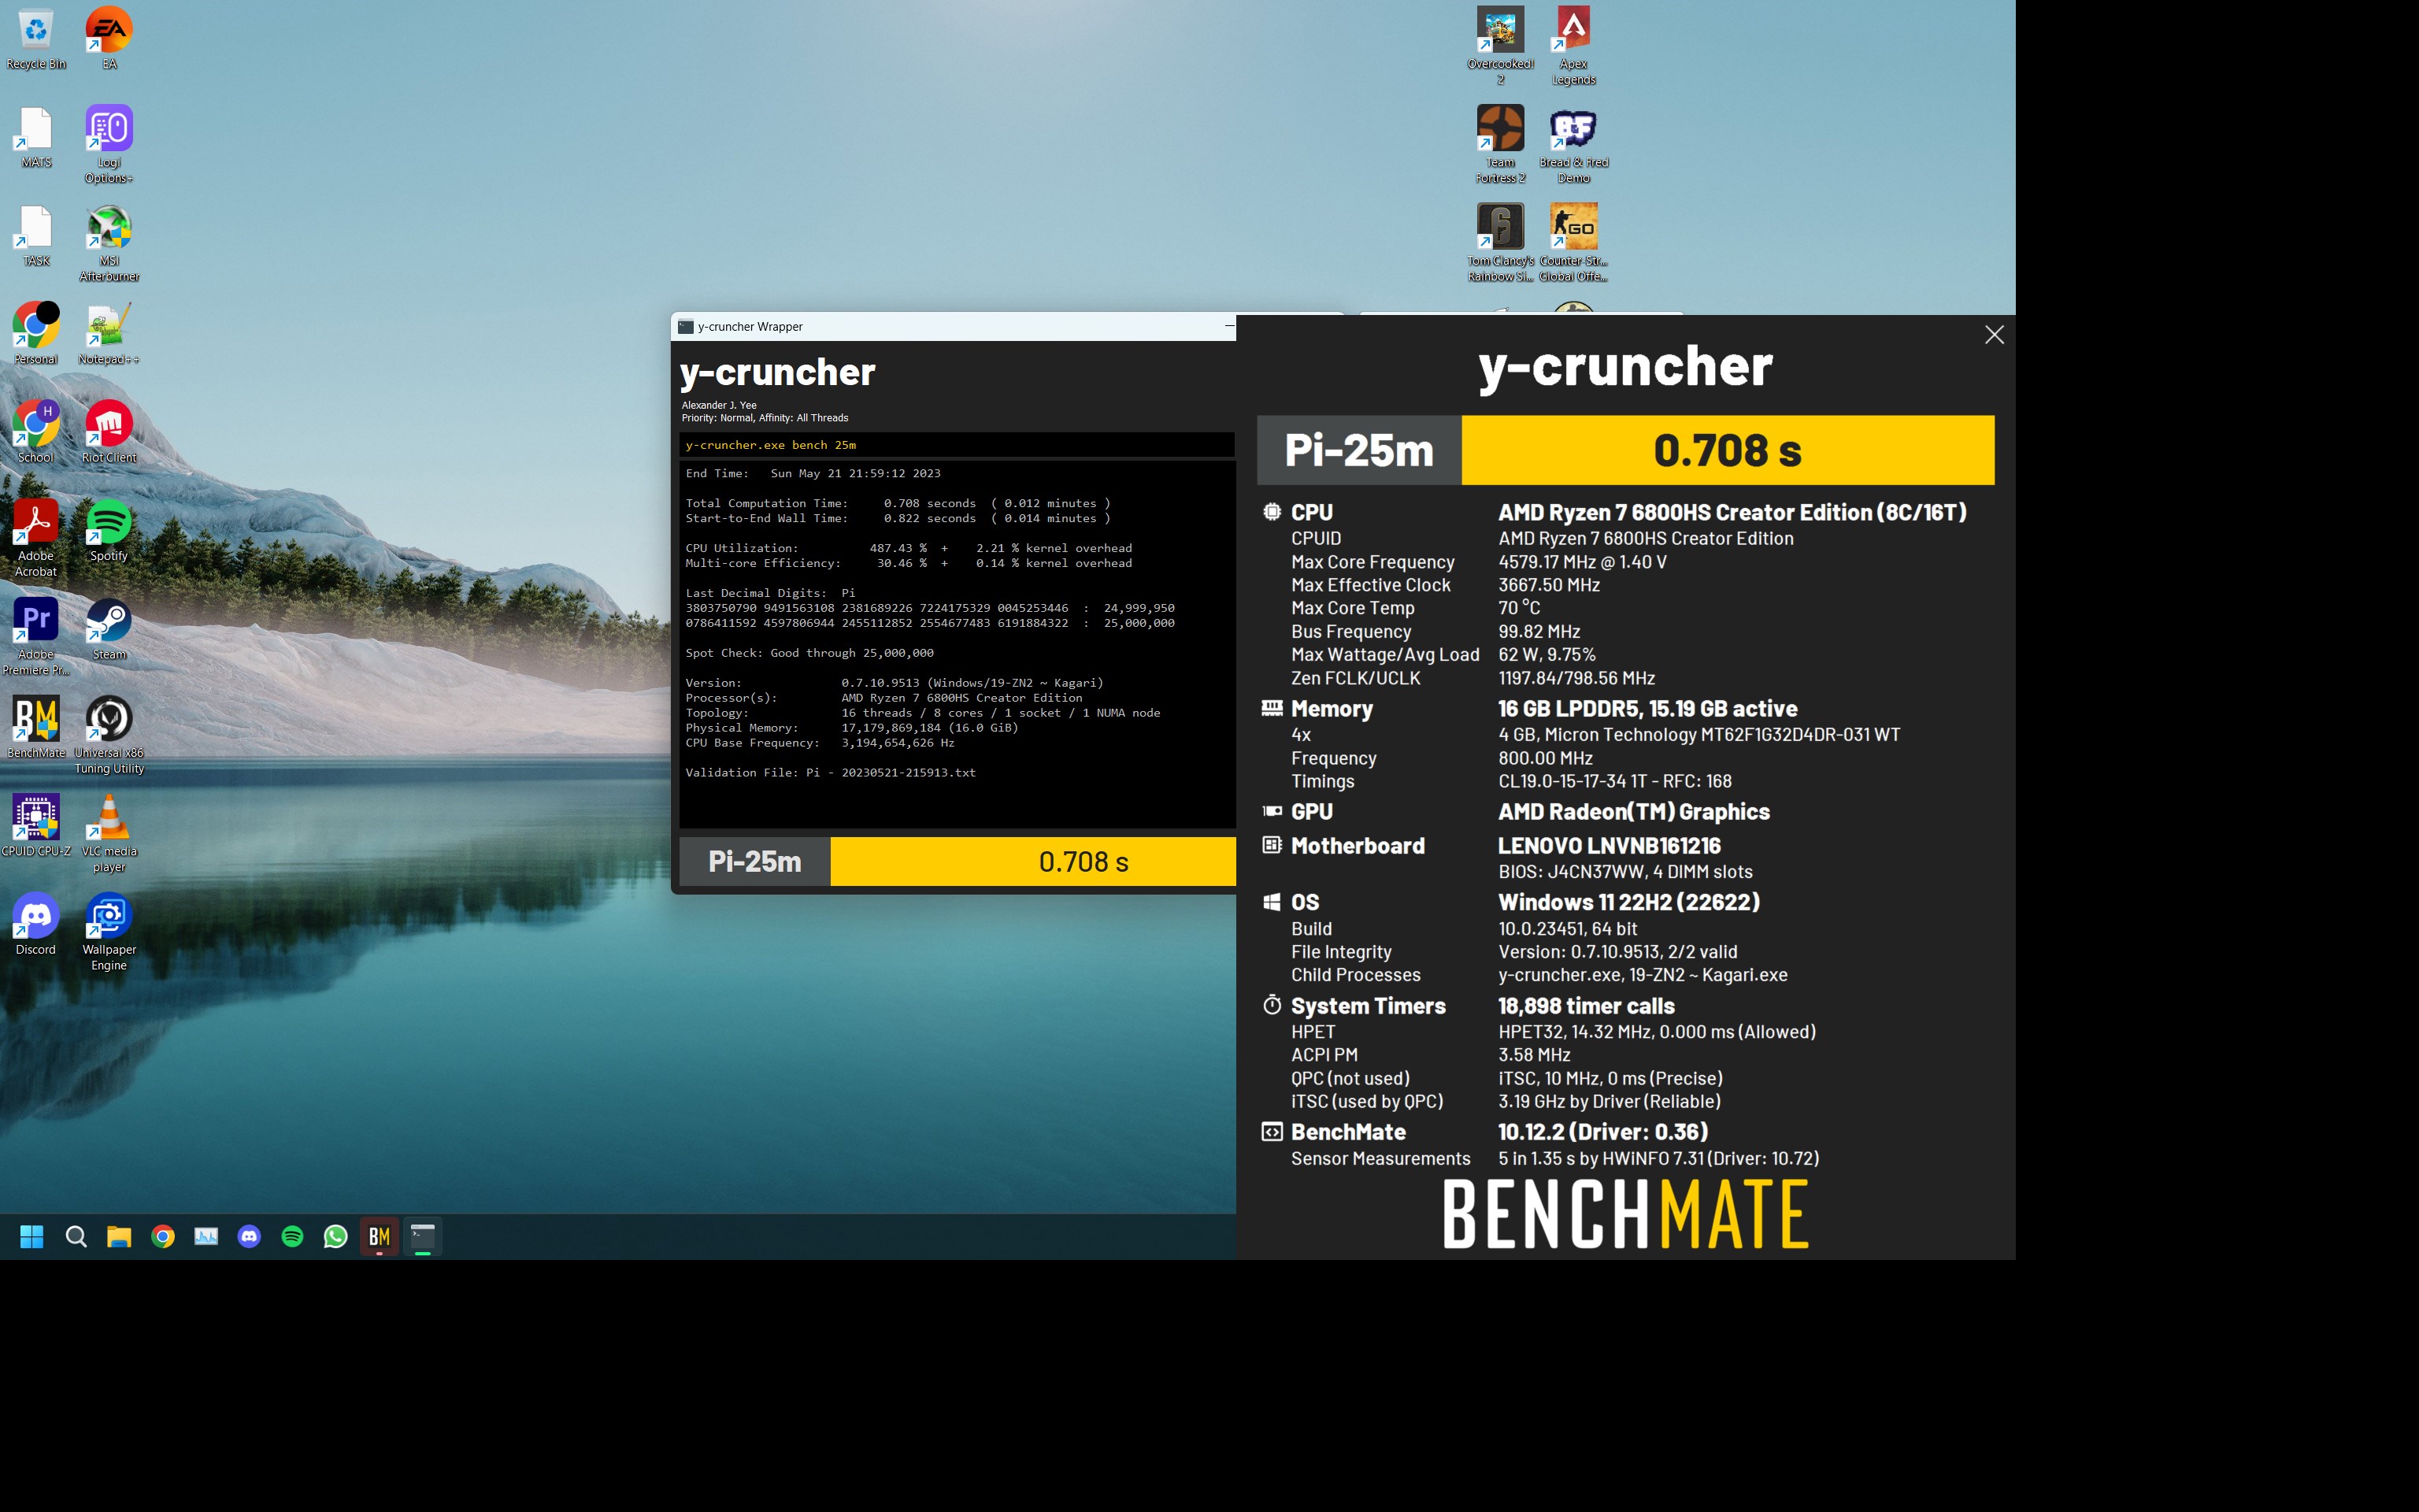Open Chrome from the taskbar
Screen dimensions: 2419x1512
163,1237
